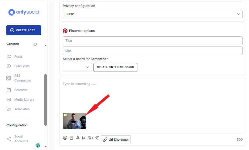This screenshot has width=249, height=150.
Task: Open RSS Campaigns from the sidebar
Action: [x=22, y=78]
